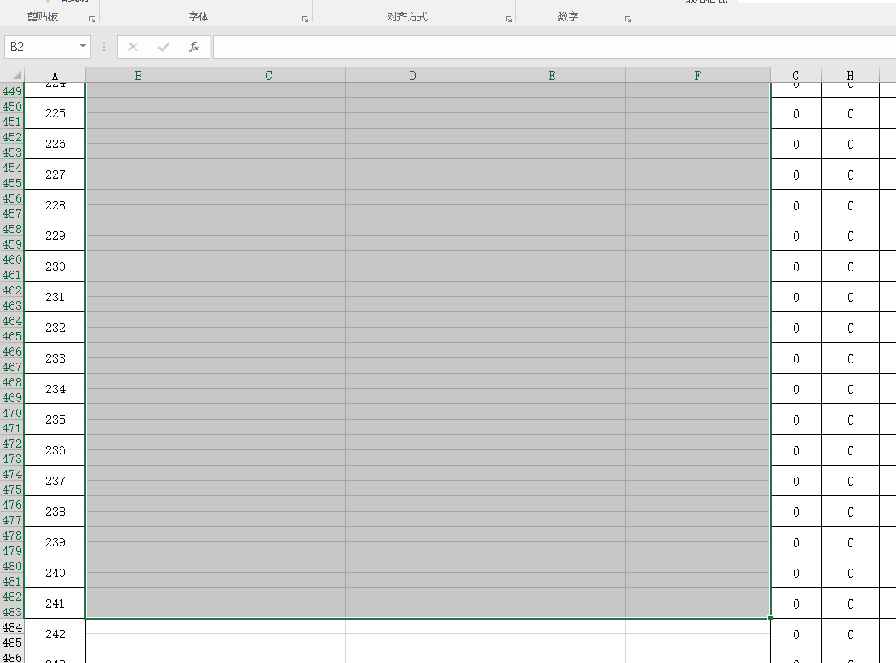Click the selection fill handle at F483
The width and height of the screenshot is (896, 663).
[x=770, y=619]
